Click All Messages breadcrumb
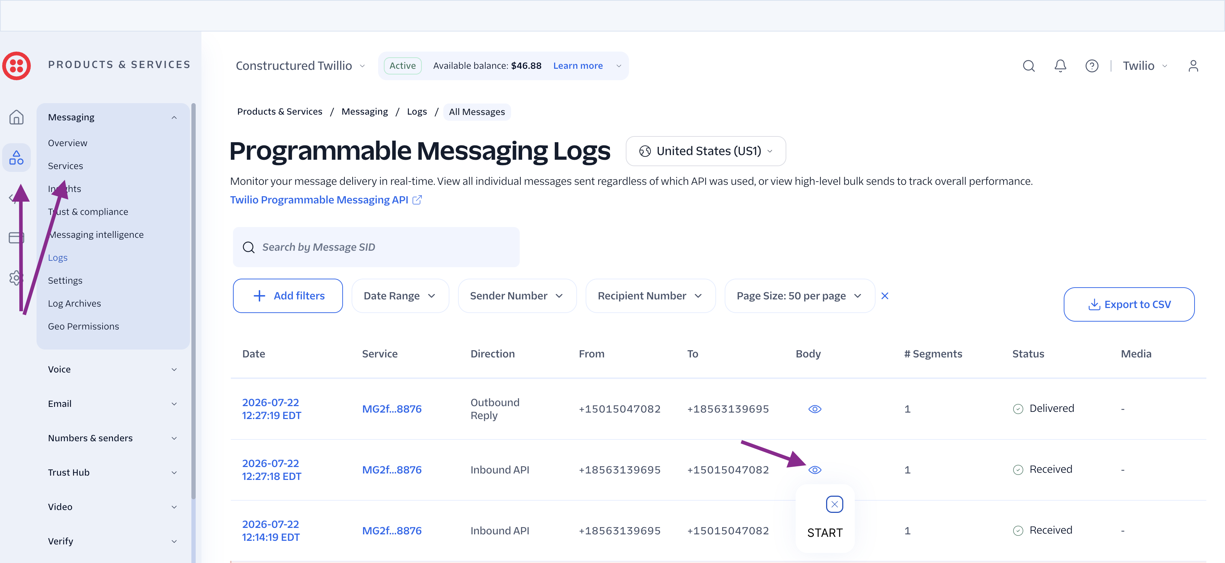The width and height of the screenshot is (1225, 563). tap(477, 112)
